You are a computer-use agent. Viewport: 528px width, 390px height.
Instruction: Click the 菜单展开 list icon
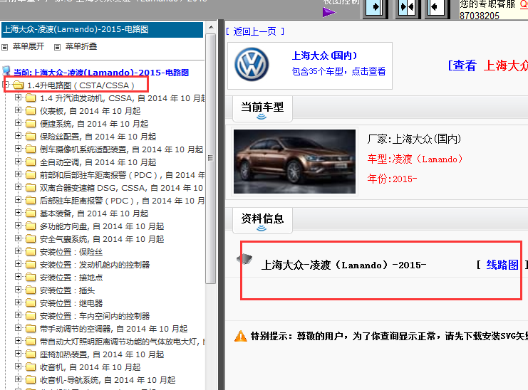(x=5, y=47)
